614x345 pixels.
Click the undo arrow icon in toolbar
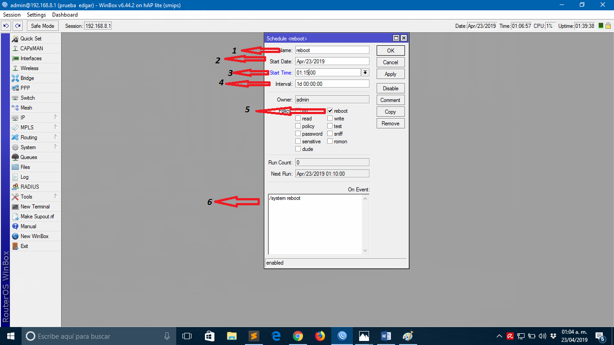tap(6, 26)
